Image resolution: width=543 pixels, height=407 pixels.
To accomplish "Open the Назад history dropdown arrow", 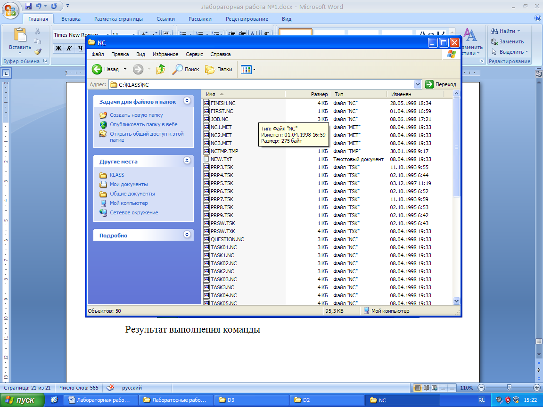I will click(x=125, y=69).
